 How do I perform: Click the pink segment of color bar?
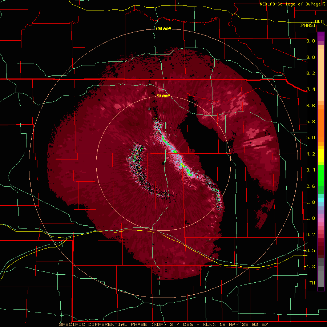[321, 220]
